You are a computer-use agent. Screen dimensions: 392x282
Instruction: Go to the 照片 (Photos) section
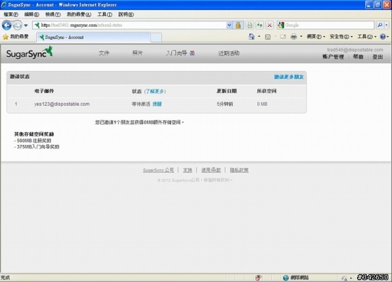point(137,53)
